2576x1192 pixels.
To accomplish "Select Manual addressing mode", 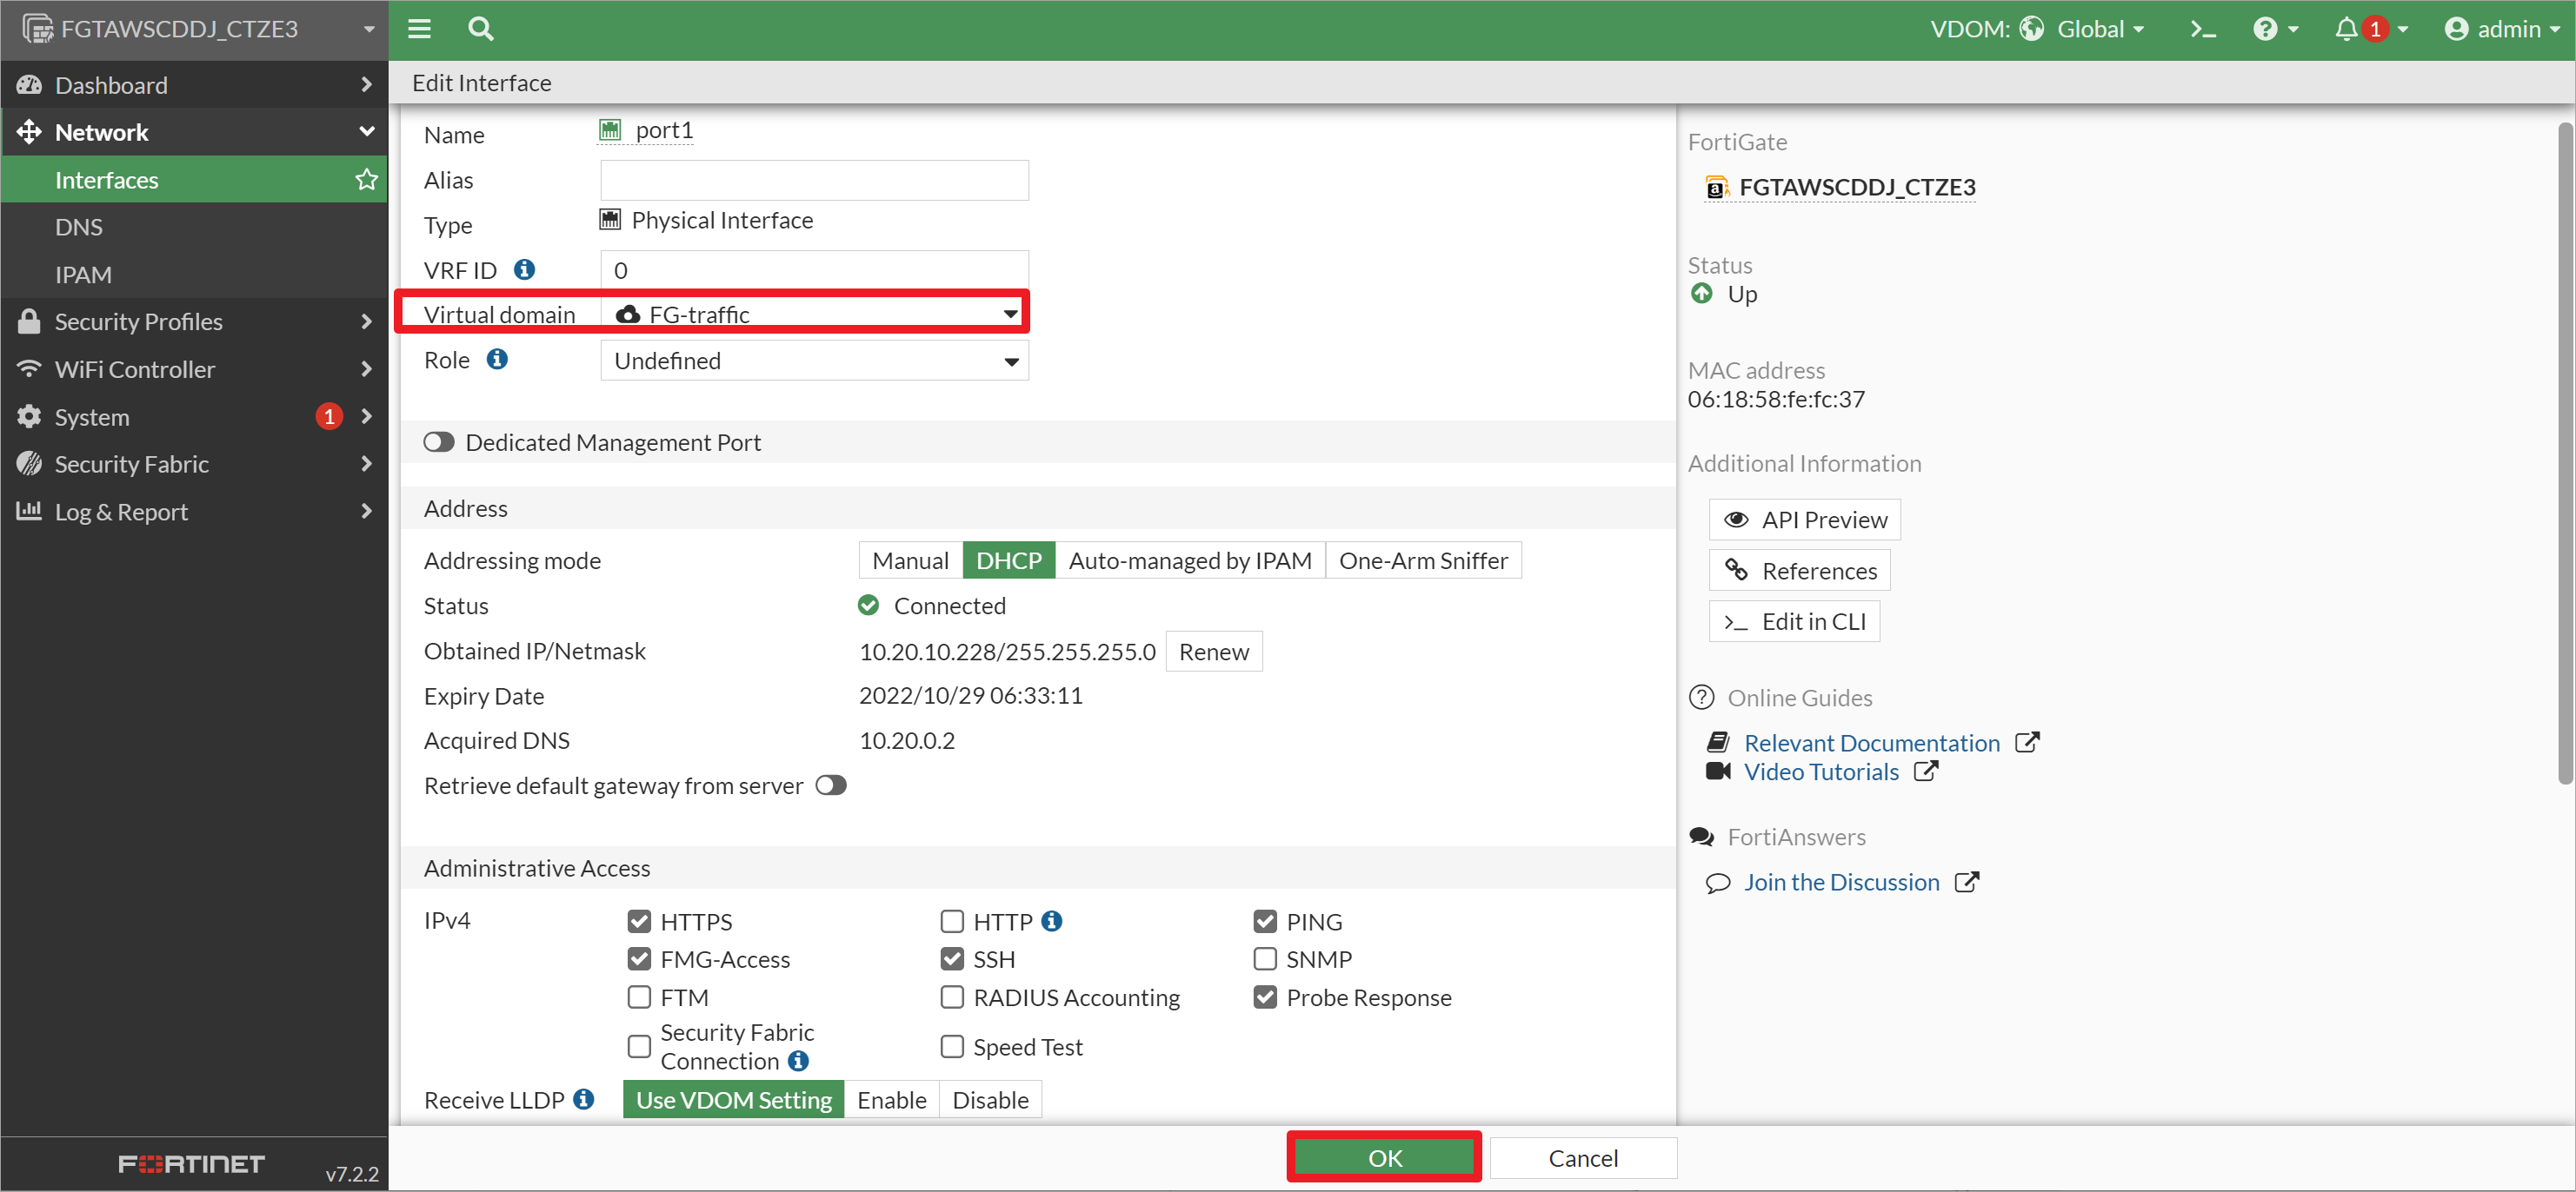I will pos(910,560).
